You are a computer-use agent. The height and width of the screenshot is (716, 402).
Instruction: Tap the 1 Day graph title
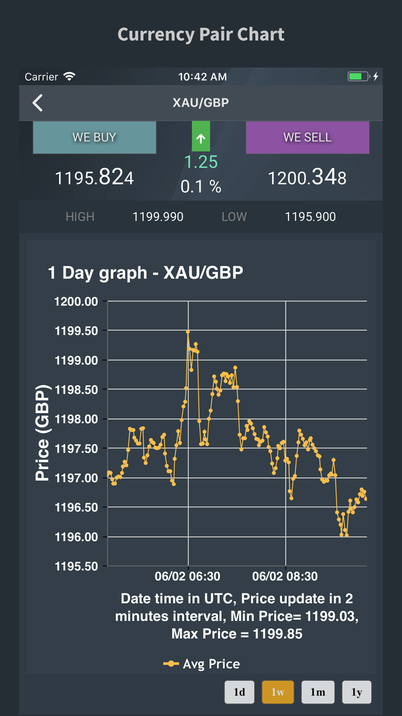tap(146, 273)
